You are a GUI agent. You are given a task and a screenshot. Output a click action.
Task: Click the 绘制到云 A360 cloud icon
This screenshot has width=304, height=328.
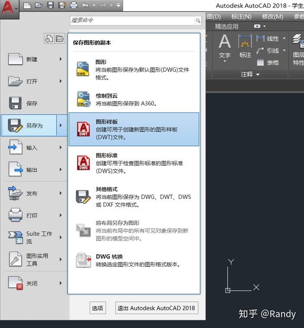tap(83, 99)
